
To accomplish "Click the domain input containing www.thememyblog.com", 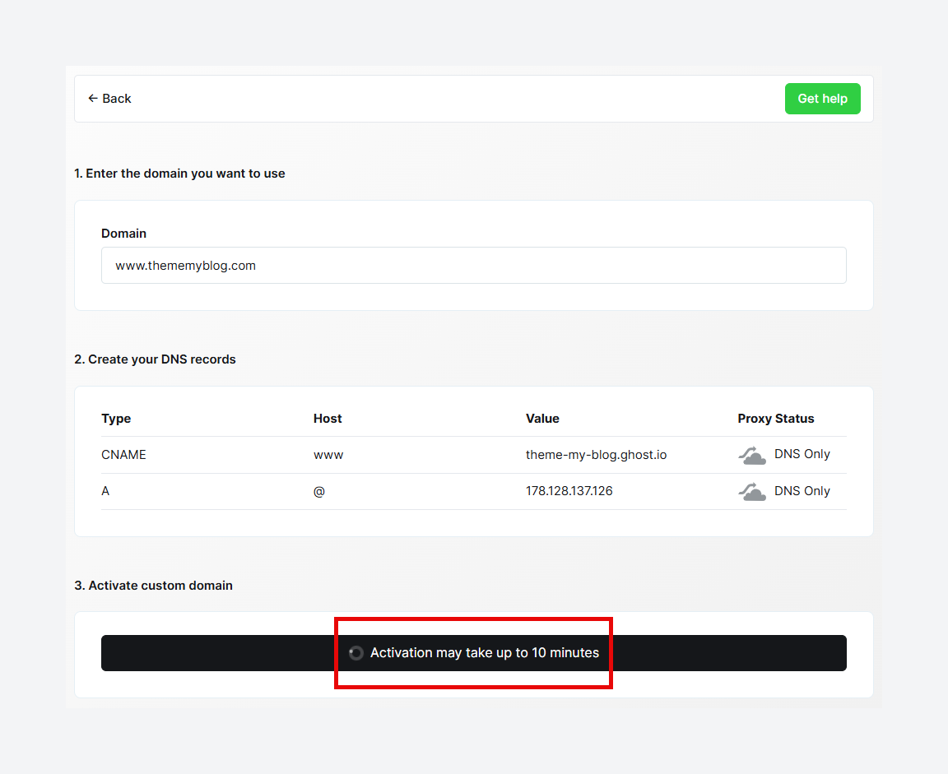I will 473,265.
